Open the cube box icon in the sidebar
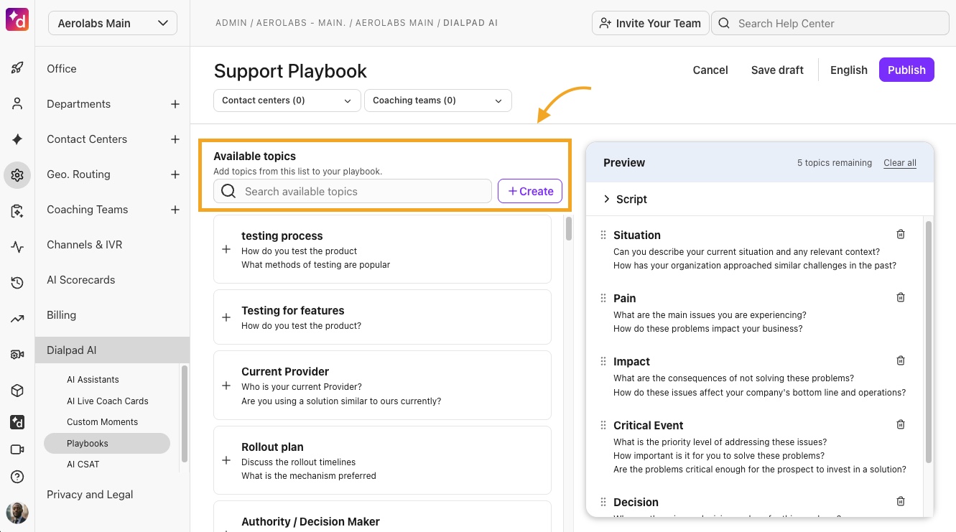 click(17, 391)
